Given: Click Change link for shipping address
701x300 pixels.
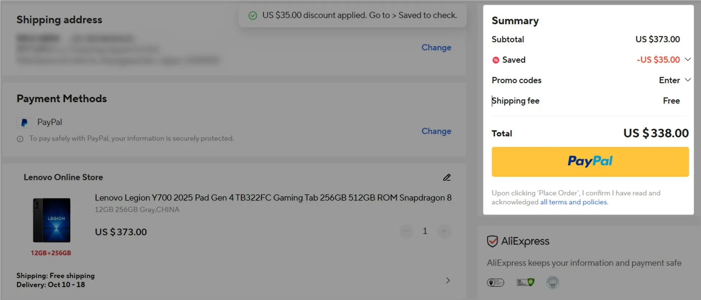Looking at the screenshot, I should click(436, 48).
